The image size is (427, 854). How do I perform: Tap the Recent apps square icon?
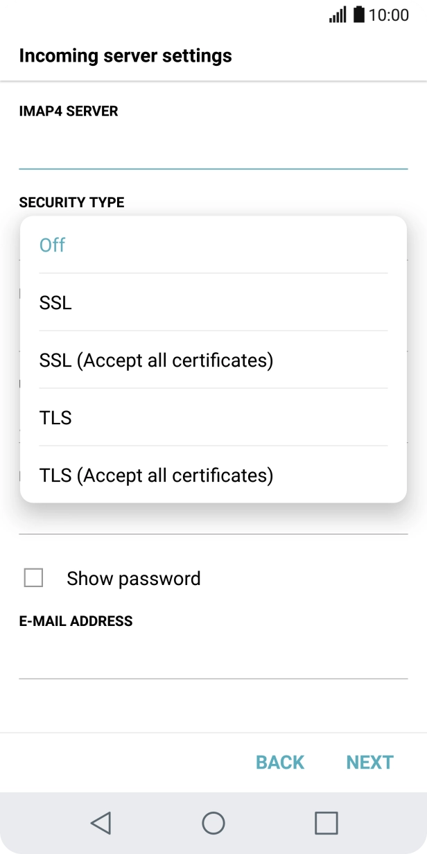pos(326,824)
